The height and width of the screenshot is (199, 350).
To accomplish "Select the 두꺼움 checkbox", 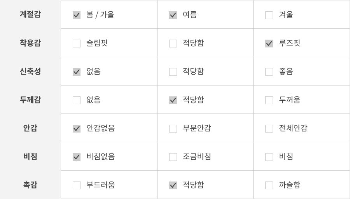I will 269,100.
